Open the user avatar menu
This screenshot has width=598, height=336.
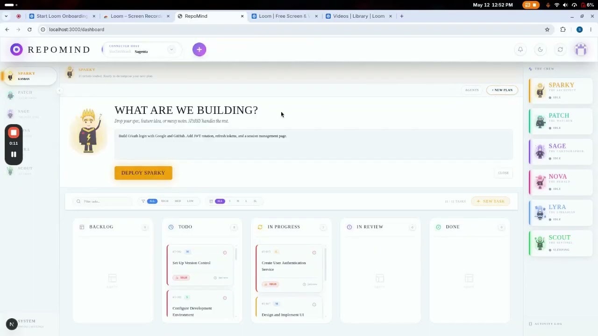click(x=581, y=49)
